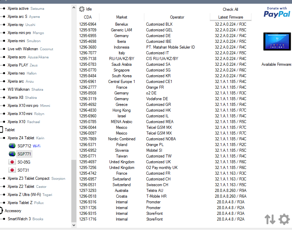Click firmware 32.2.A.0.224 / R6C
The height and width of the screenshot is (230, 292).
230,70
